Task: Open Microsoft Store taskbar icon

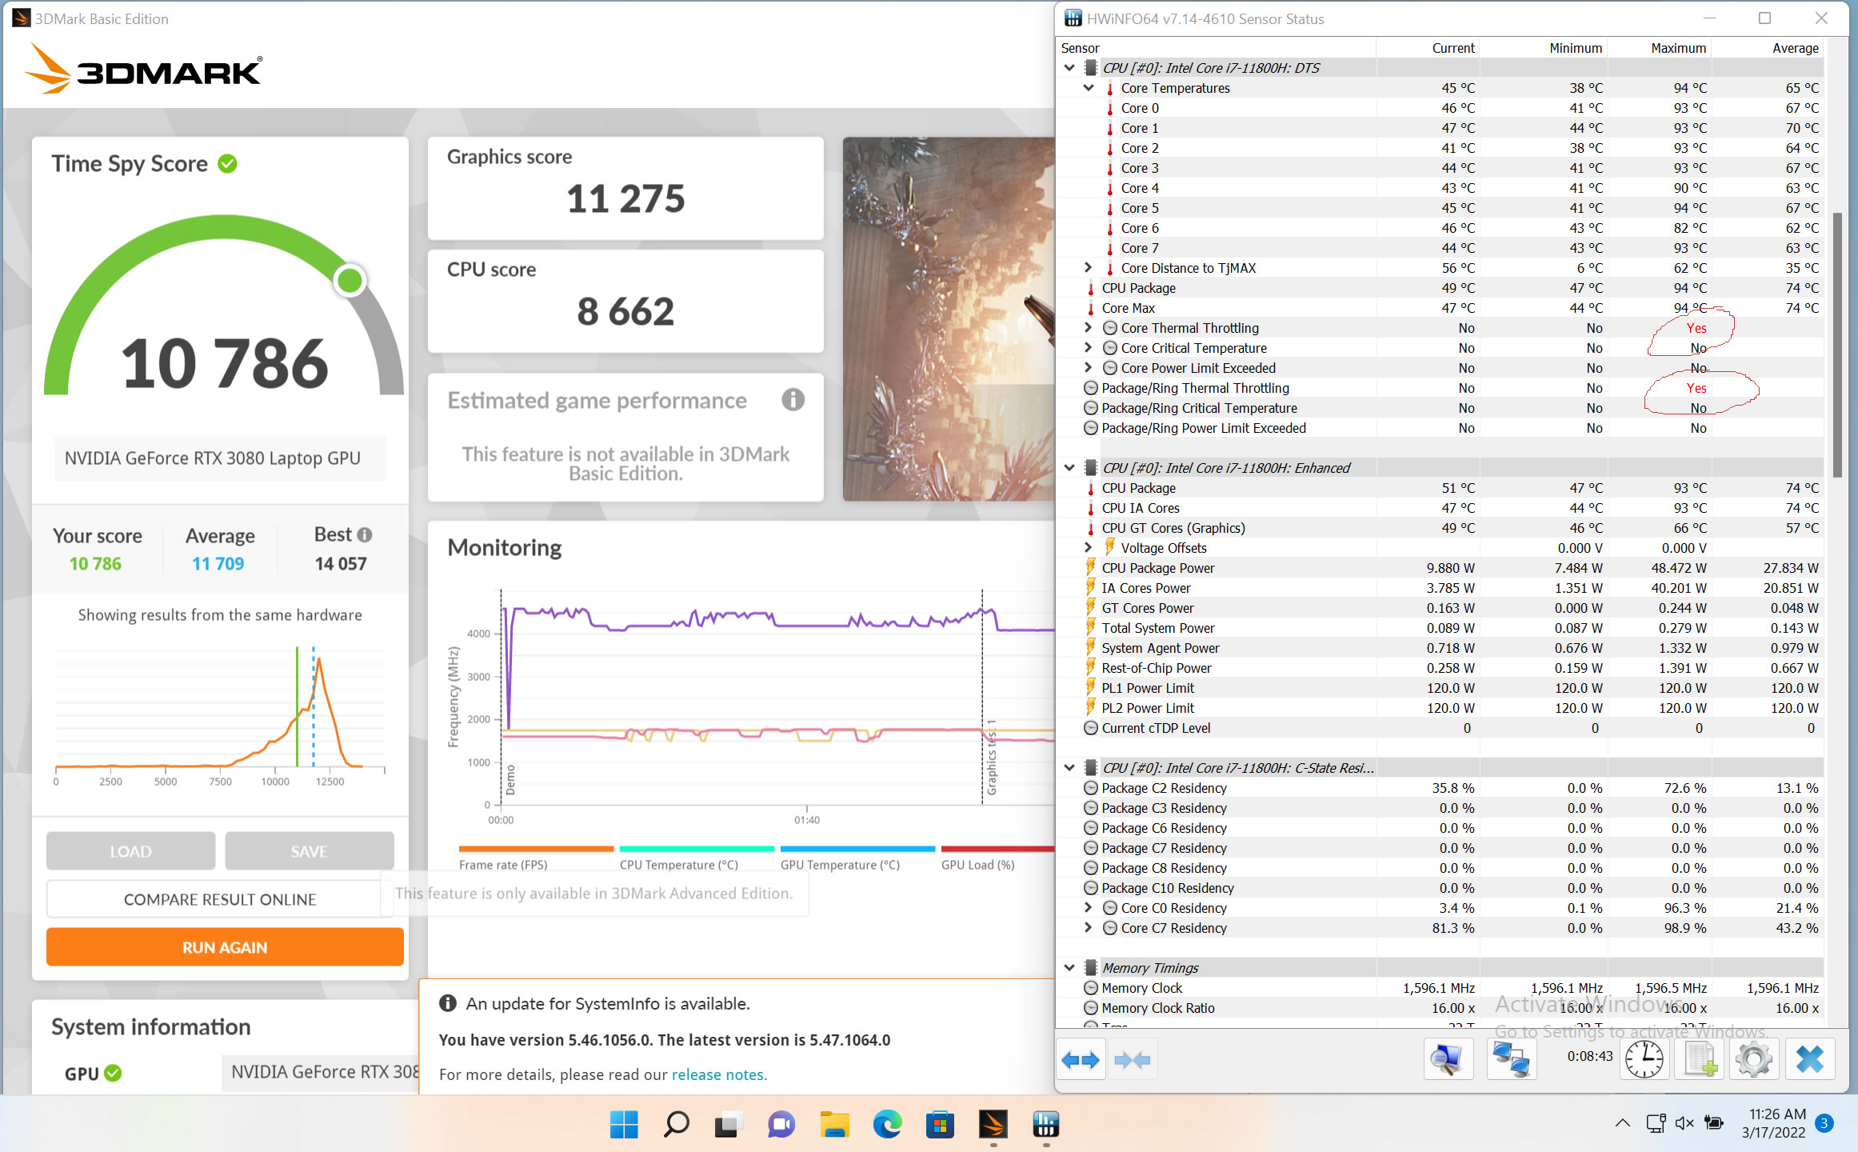Action: pyautogui.click(x=940, y=1125)
